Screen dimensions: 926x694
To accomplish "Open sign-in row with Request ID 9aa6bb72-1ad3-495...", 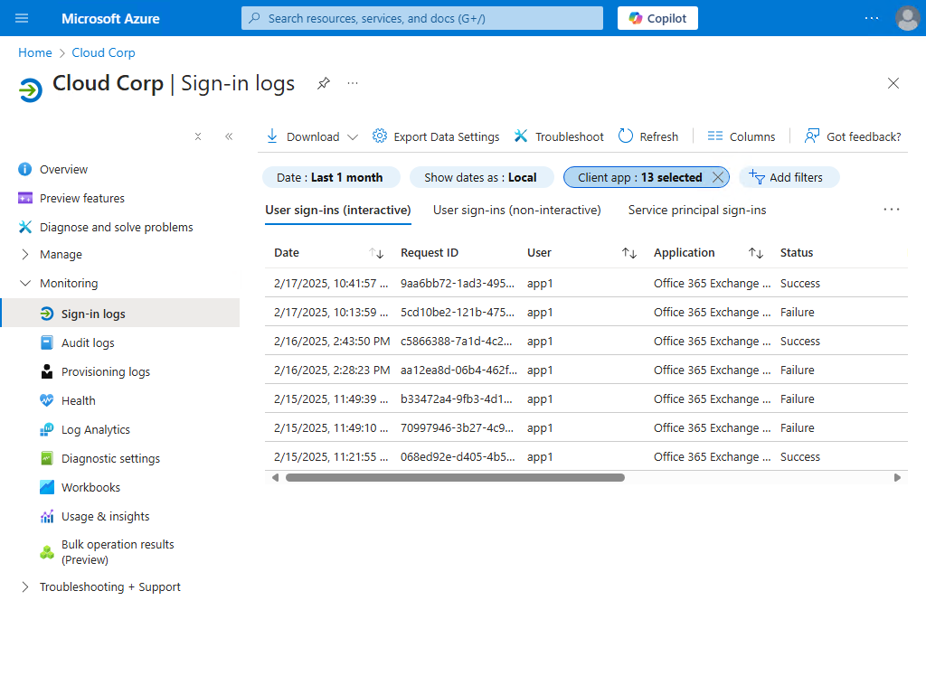I will pyautogui.click(x=586, y=283).
